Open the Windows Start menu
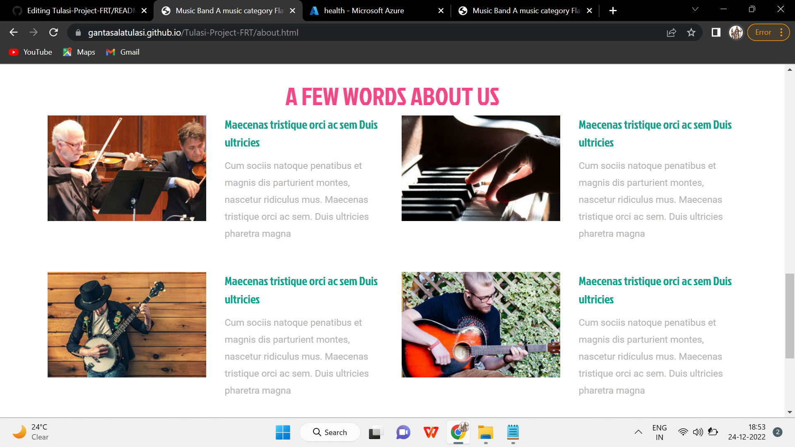 click(283, 433)
